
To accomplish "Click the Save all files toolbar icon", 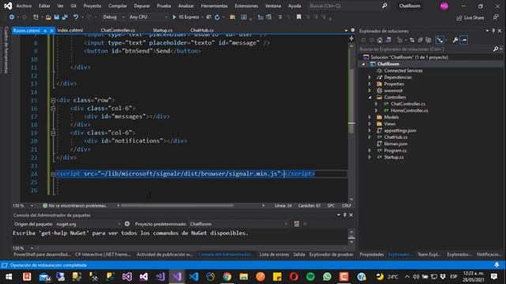I will click(x=65, y=17).
